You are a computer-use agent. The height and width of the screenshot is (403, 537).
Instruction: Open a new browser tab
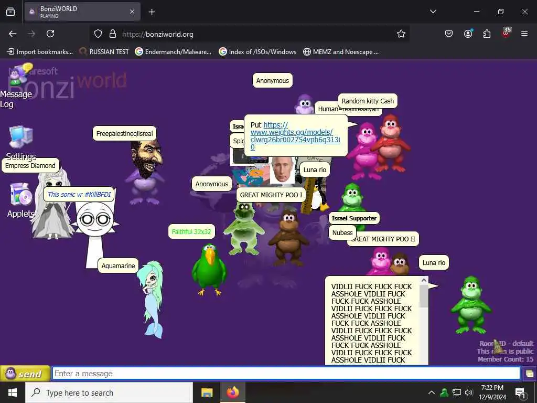152,12
